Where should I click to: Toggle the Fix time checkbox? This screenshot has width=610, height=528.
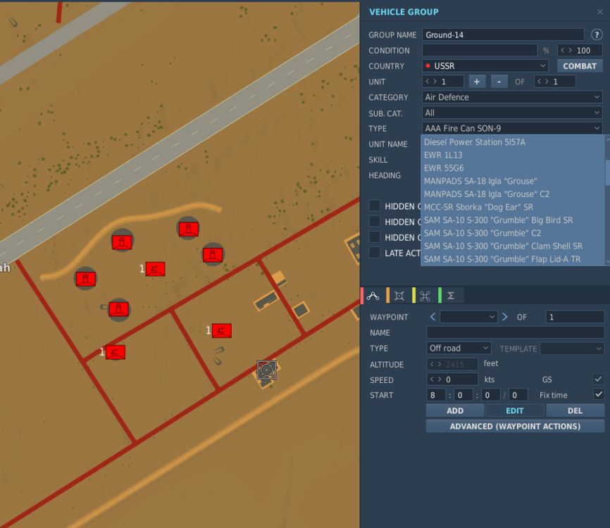(x=598, y=394)
